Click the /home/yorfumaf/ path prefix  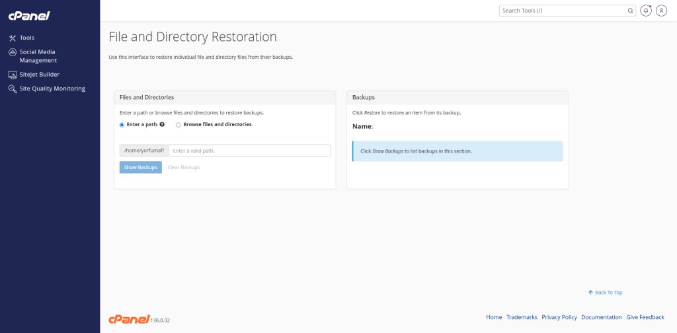pyautogui.click(x=144, y=151)
